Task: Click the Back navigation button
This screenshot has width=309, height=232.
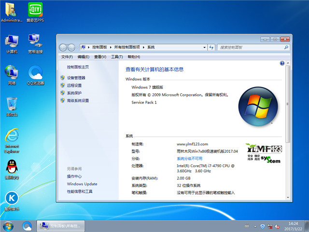Action: coord(63,47)
